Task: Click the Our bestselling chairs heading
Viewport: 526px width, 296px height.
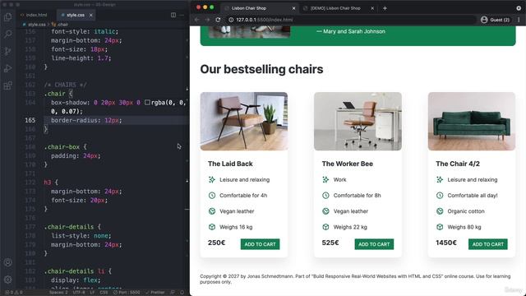Action: [261, 69]
